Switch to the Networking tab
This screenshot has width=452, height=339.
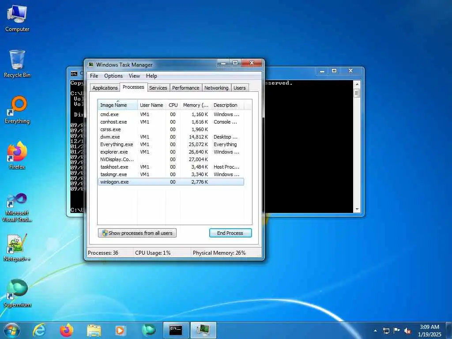(216, 88)
